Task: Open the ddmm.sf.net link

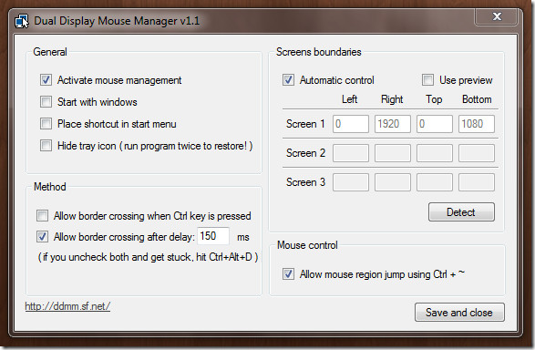Action: 67,306
